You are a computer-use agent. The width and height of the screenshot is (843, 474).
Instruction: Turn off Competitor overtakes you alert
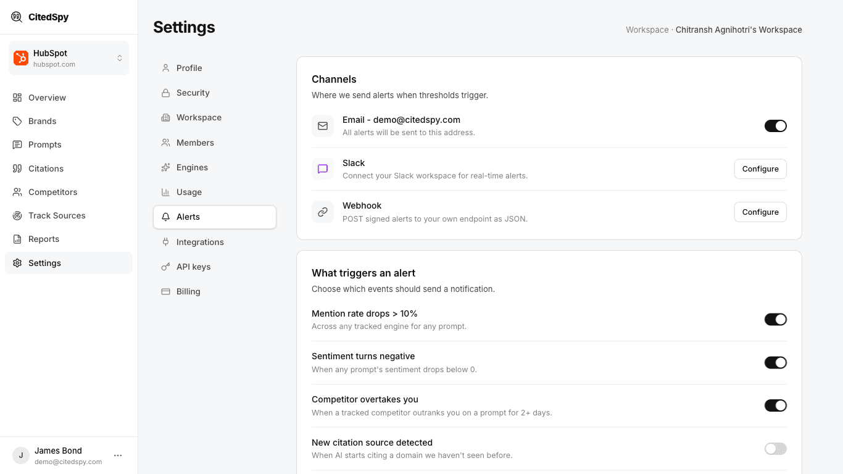[x=776, y=405]
